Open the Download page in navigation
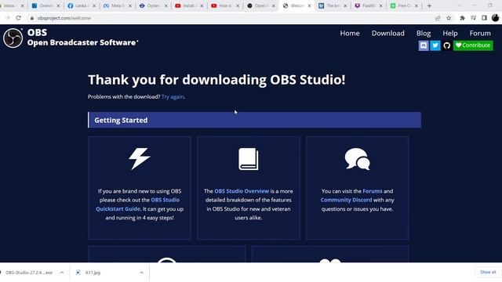Screen dimensions: 502x282 coord(387,33)
